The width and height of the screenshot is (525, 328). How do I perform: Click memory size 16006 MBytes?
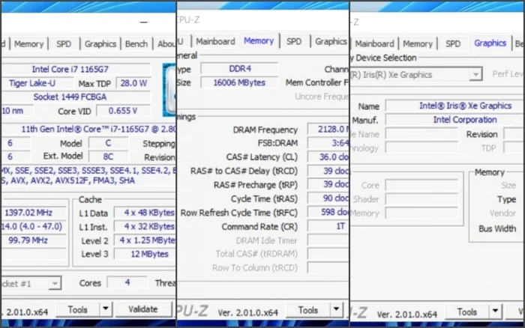(239, 82)
